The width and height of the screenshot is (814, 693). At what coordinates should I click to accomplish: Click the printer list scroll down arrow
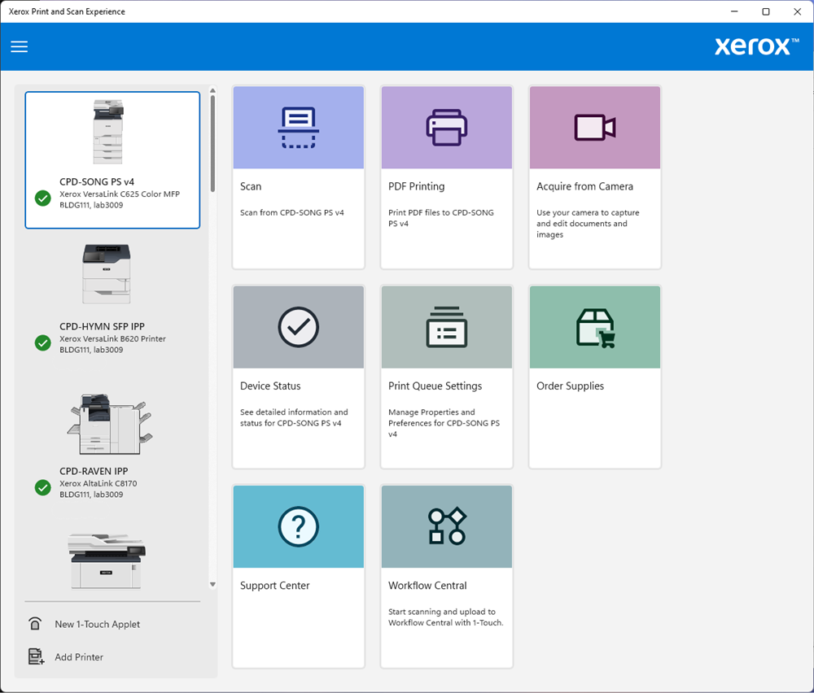point(212,585)
